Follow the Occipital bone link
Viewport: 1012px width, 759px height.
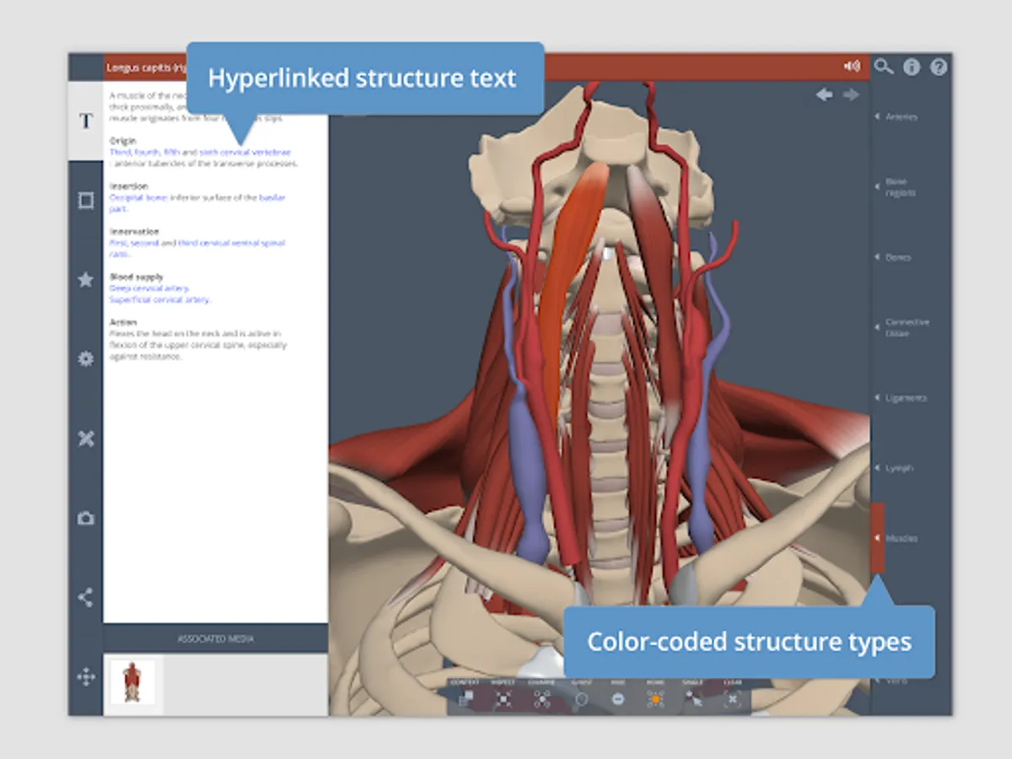click(138, 197)
